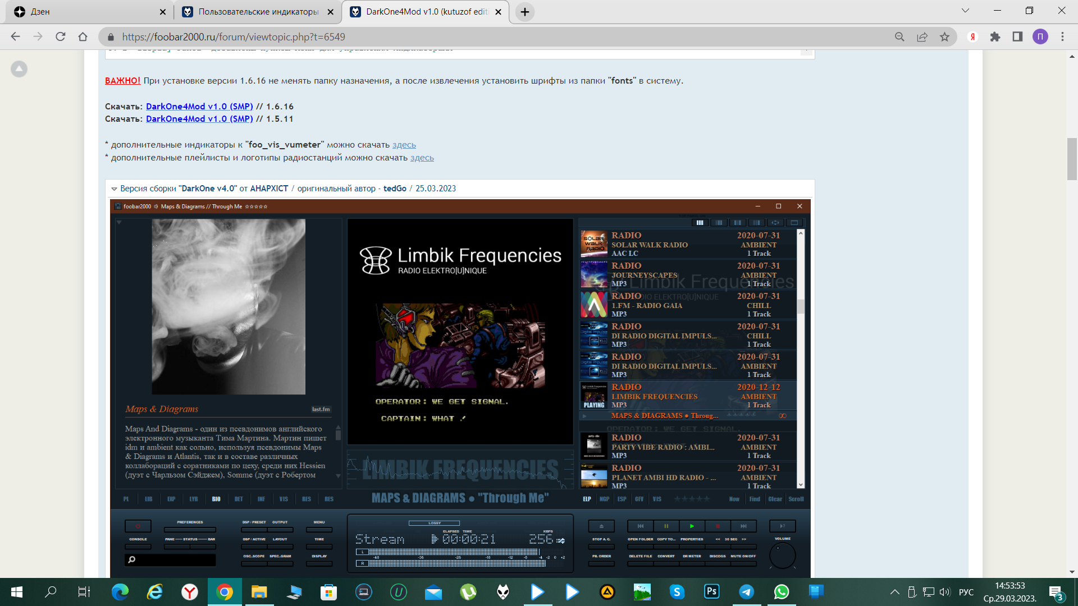Open the browser home page

83,37
